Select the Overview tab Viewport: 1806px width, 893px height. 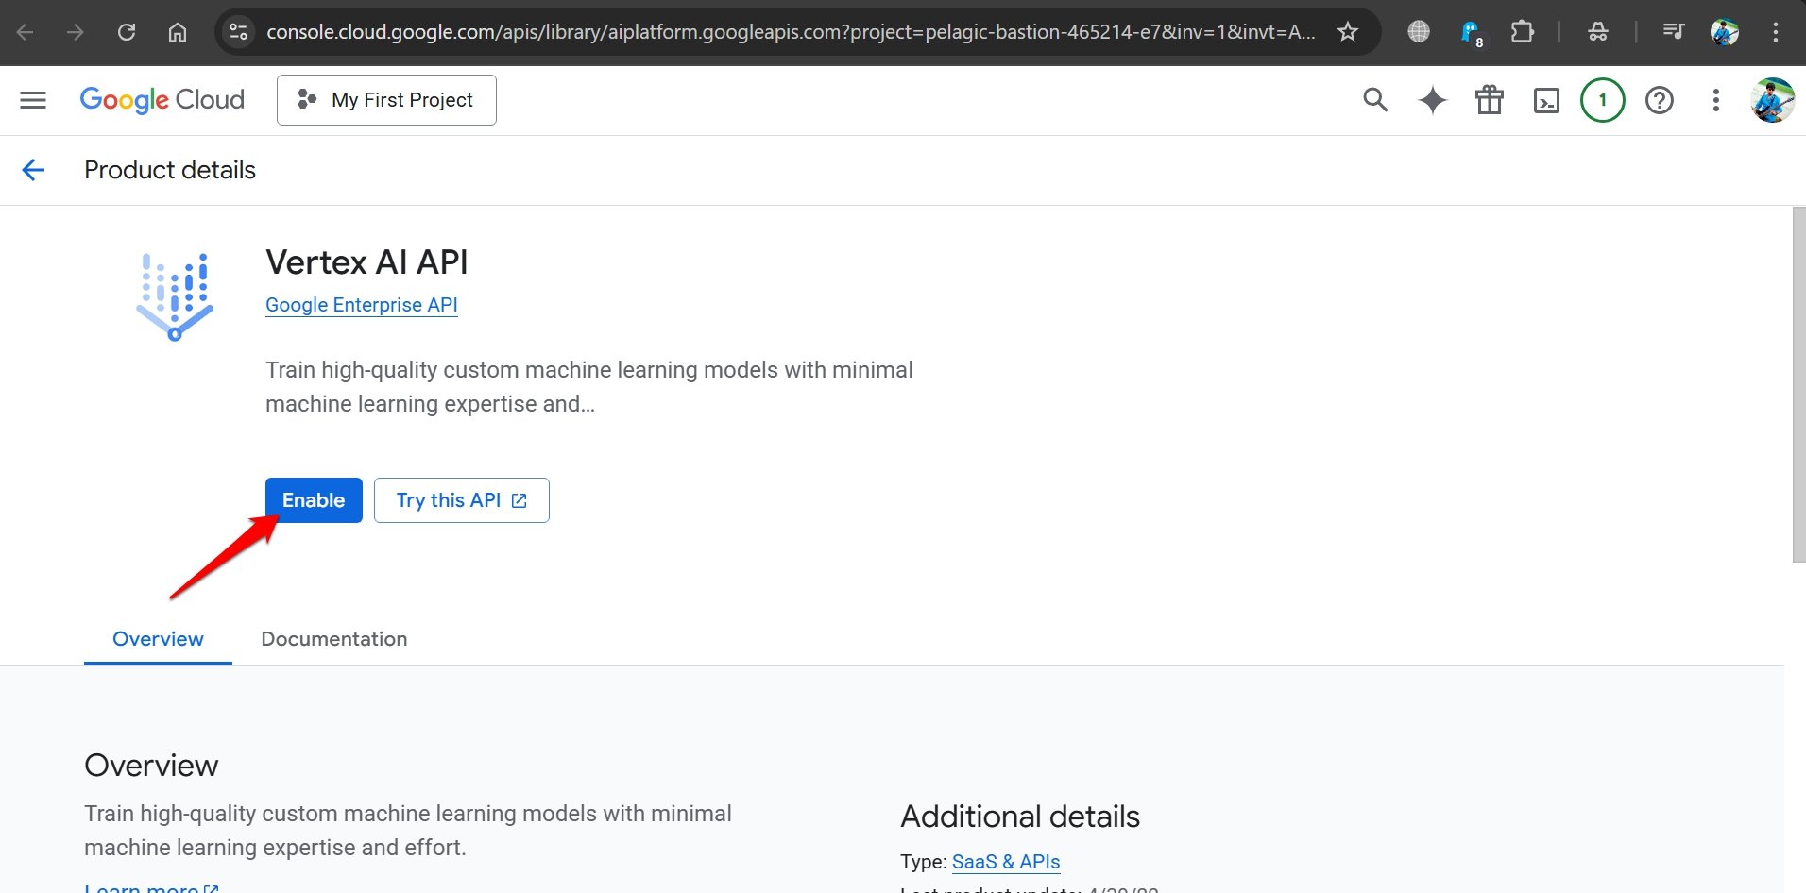pyautogui.click(x=158, y=639)
